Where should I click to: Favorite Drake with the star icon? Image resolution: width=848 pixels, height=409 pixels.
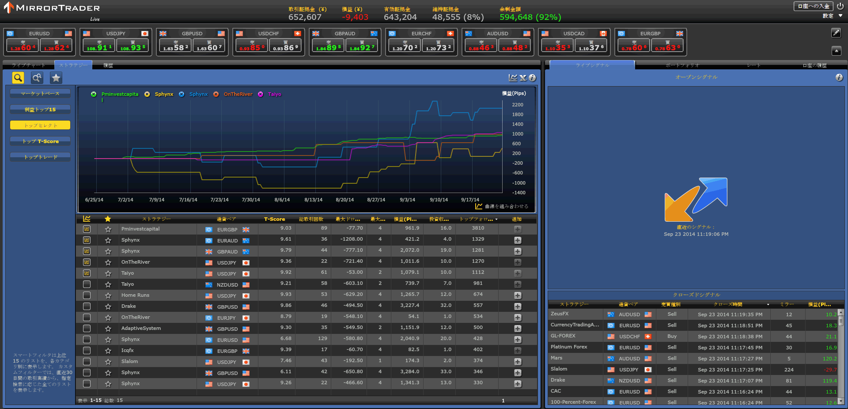tap(108, 307)
